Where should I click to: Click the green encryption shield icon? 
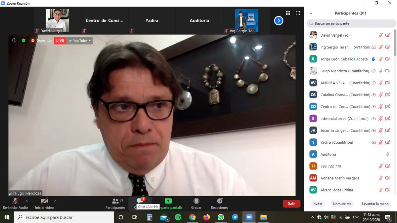[23, 41]
